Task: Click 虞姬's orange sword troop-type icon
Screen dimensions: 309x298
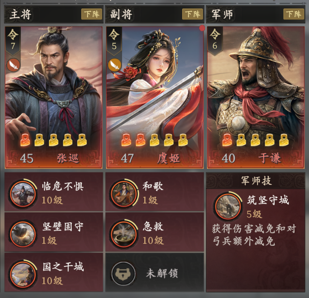Action: (114, 65)
